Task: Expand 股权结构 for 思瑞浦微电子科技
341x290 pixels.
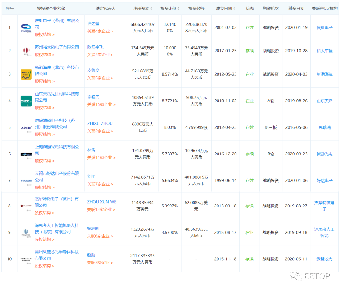Action: 45,135
